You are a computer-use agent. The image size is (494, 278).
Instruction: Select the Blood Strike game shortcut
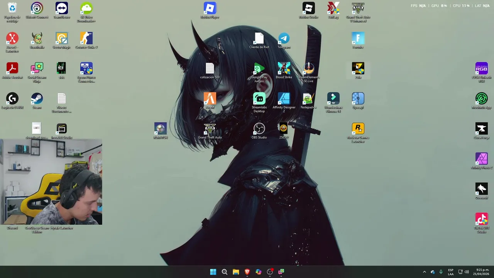tap(284, 71)
